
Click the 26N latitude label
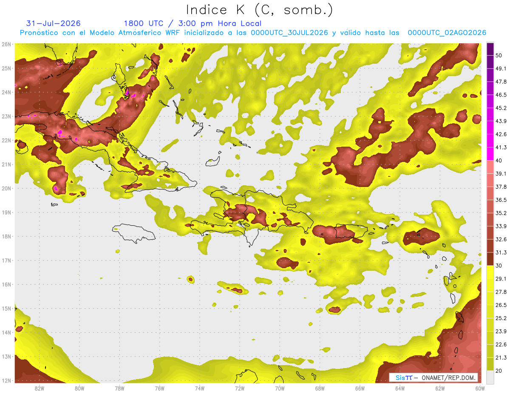pos(6,44)
